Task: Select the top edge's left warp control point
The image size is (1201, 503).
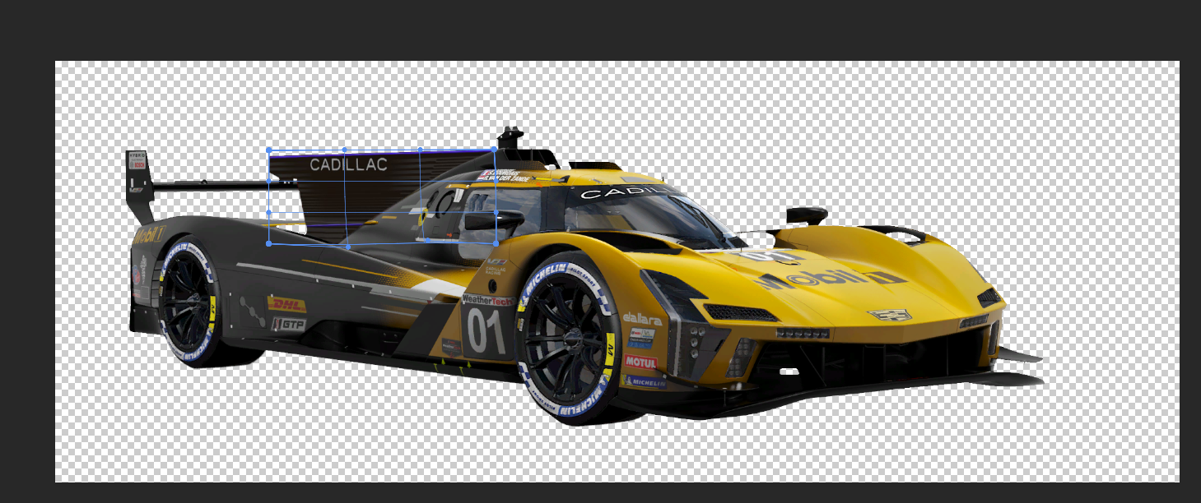Action: [344, 150]
